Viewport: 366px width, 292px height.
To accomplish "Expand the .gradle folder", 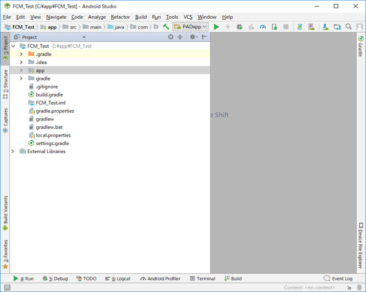I will pyautogui.click(x=21, y=54).
